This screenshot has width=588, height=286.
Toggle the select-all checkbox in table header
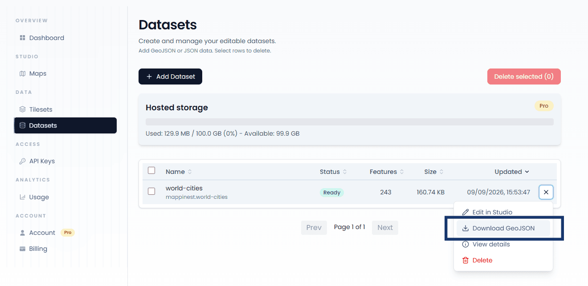click(x=151, y=171)
